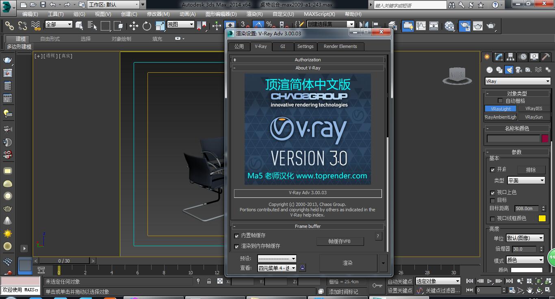Image resolution: width=555 pixels, height=299 pixels.
Task: Open Rendered Frame Window teapot icon
Action: [x=478, y=26]
